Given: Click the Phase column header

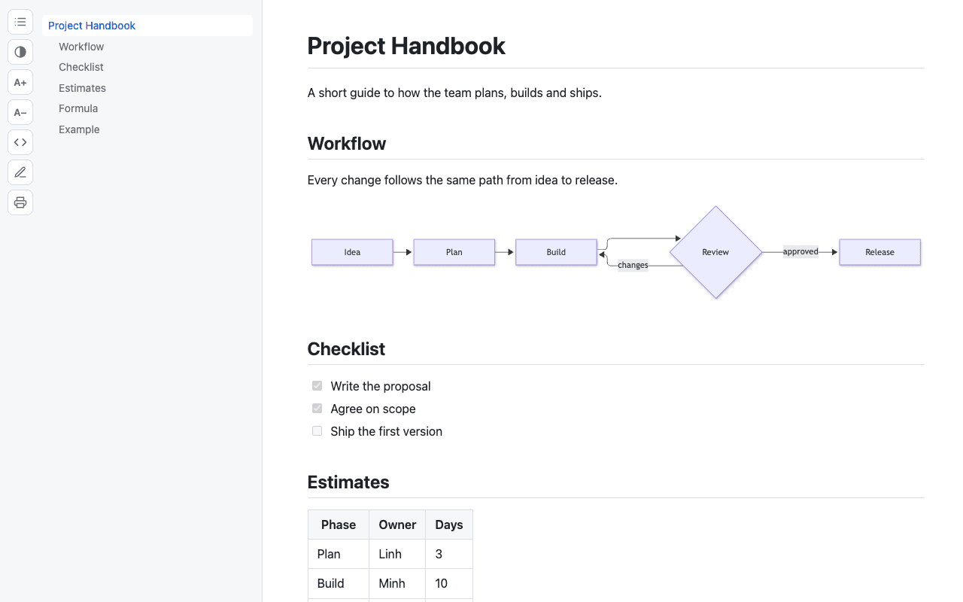Looking at the screenshot, I should tap(339, 524).
